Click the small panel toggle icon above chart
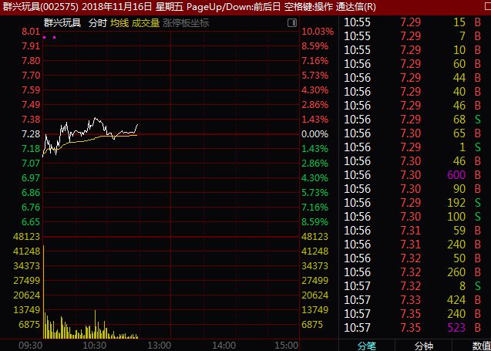491x351 pixels. [x=294, y=23]
